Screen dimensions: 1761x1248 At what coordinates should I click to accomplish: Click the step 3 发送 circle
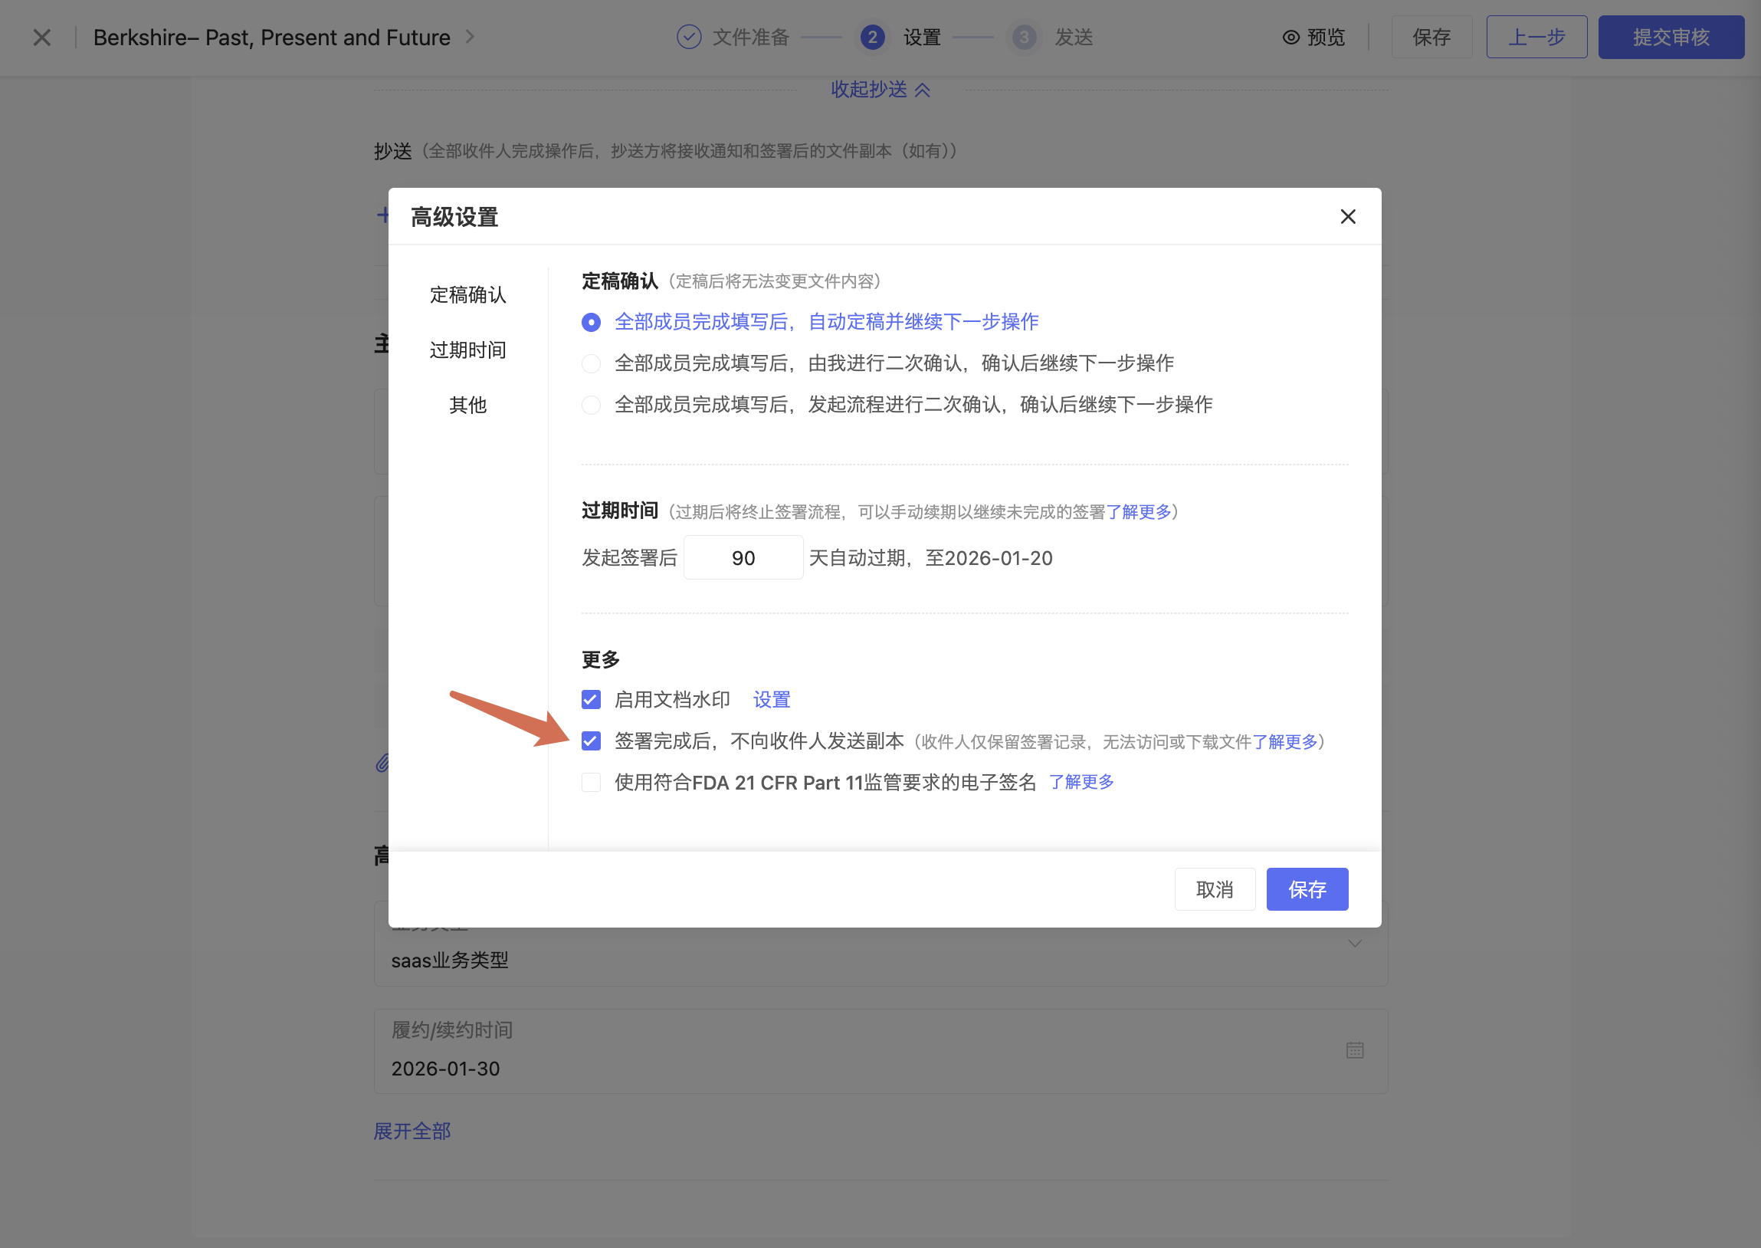point(1023,37)
